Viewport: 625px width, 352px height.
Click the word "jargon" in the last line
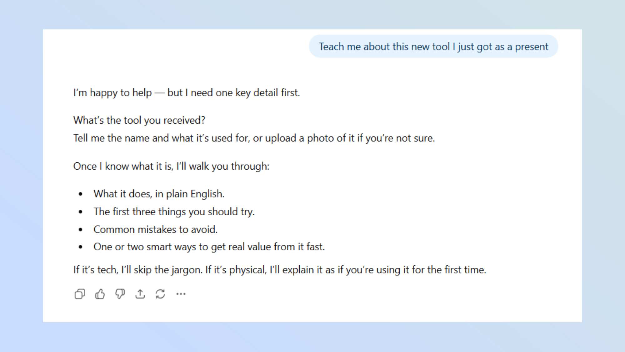pyautogui.click(x=187, y=270)
